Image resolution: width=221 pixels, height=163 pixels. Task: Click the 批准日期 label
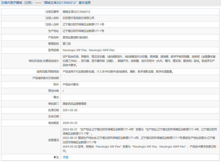click(x=53, y=110)
